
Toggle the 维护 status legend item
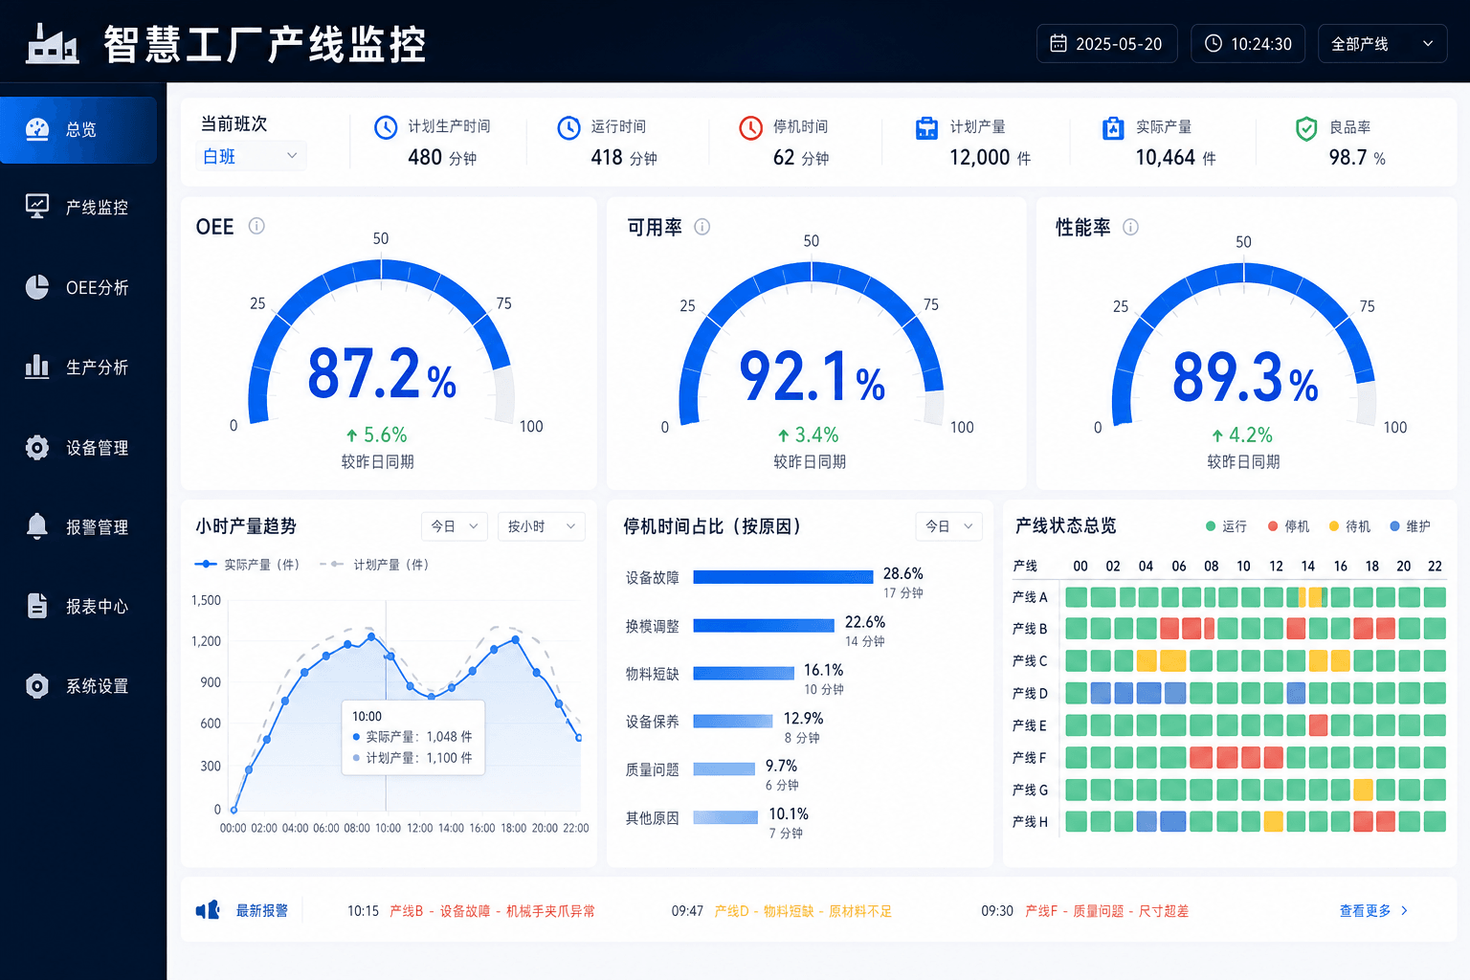tap(1411, 526)
